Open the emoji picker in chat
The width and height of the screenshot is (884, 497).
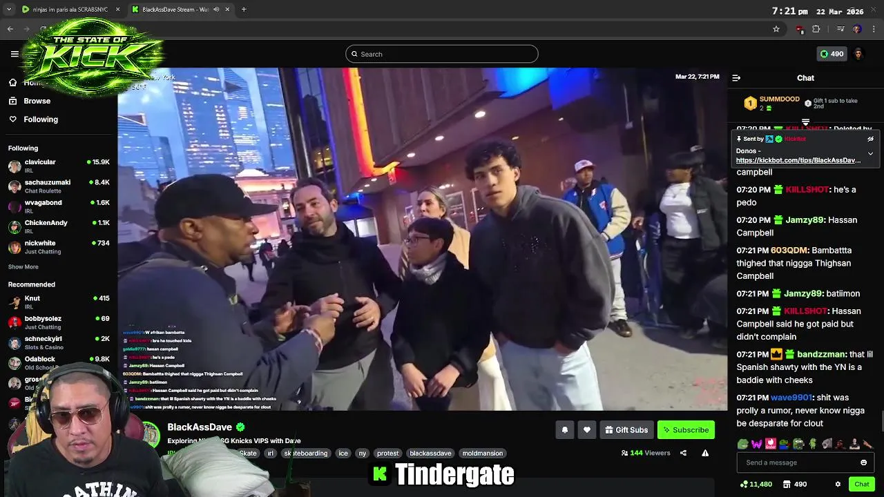pyautogui.click(x=863, y=462)
